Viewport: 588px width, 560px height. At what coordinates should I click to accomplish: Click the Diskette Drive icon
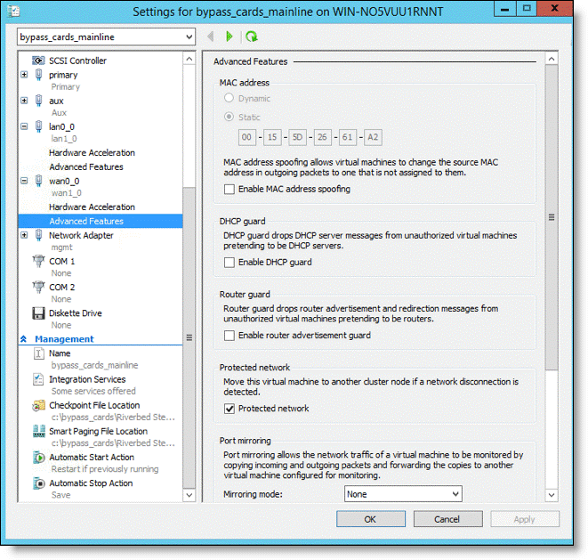tap(38, 313)
